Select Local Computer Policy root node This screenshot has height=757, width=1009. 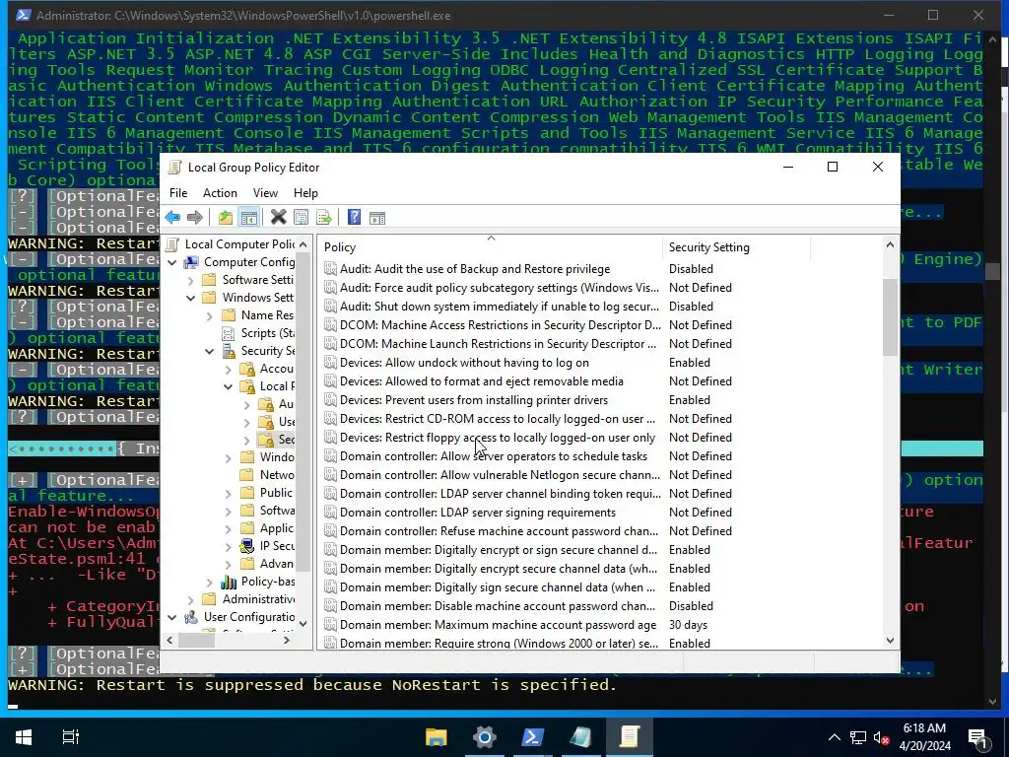pos(239,244)
